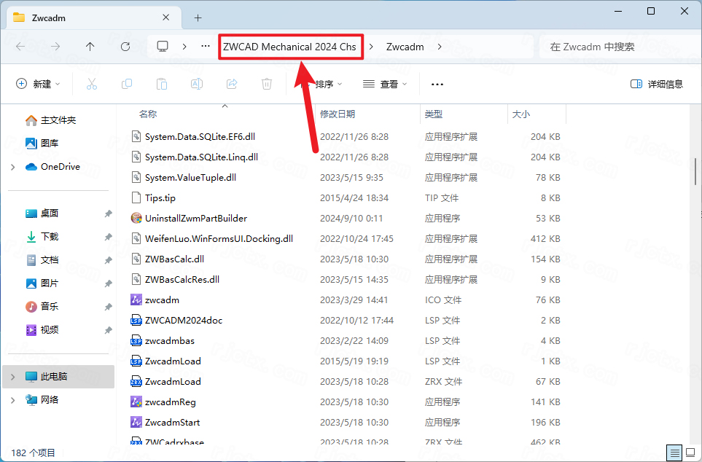Expand the 此电脑 tree node
The width and height of the screenshot is (702, 462).
13,377
